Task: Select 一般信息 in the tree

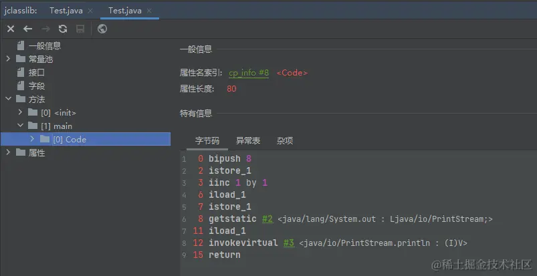Action: [x=45, y=46]
